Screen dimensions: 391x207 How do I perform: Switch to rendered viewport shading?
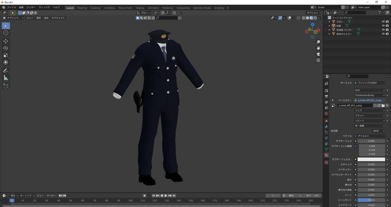315,18
